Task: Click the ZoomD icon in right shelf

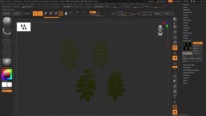Action: point(175,86)
